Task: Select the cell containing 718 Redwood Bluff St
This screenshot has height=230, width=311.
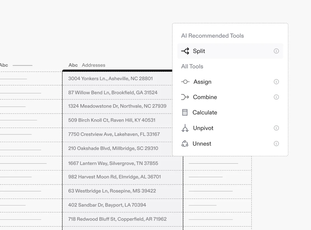Action: point(117,219)
